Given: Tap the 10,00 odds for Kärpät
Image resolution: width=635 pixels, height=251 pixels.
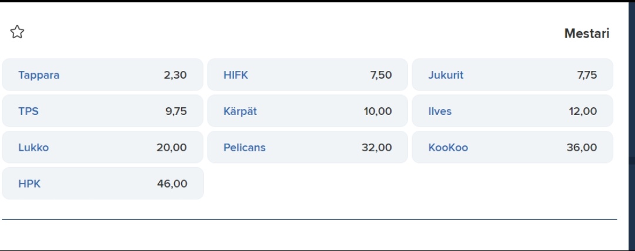Looking at the screenshot, I should 378,111.
